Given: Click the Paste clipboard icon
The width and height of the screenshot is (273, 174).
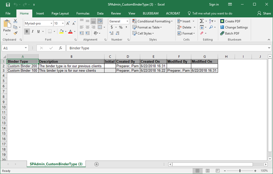Looking at the screenshot, I should click(x=7, y=24).
